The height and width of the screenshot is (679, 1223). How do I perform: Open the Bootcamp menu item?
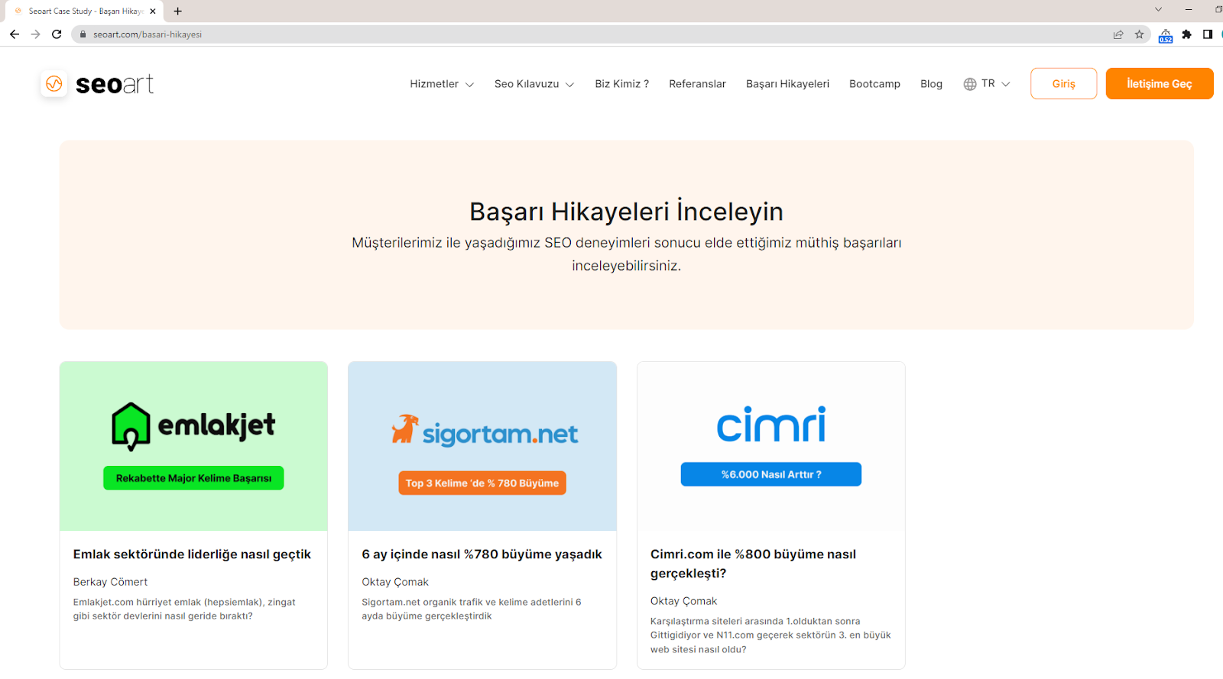coord(874,84)
